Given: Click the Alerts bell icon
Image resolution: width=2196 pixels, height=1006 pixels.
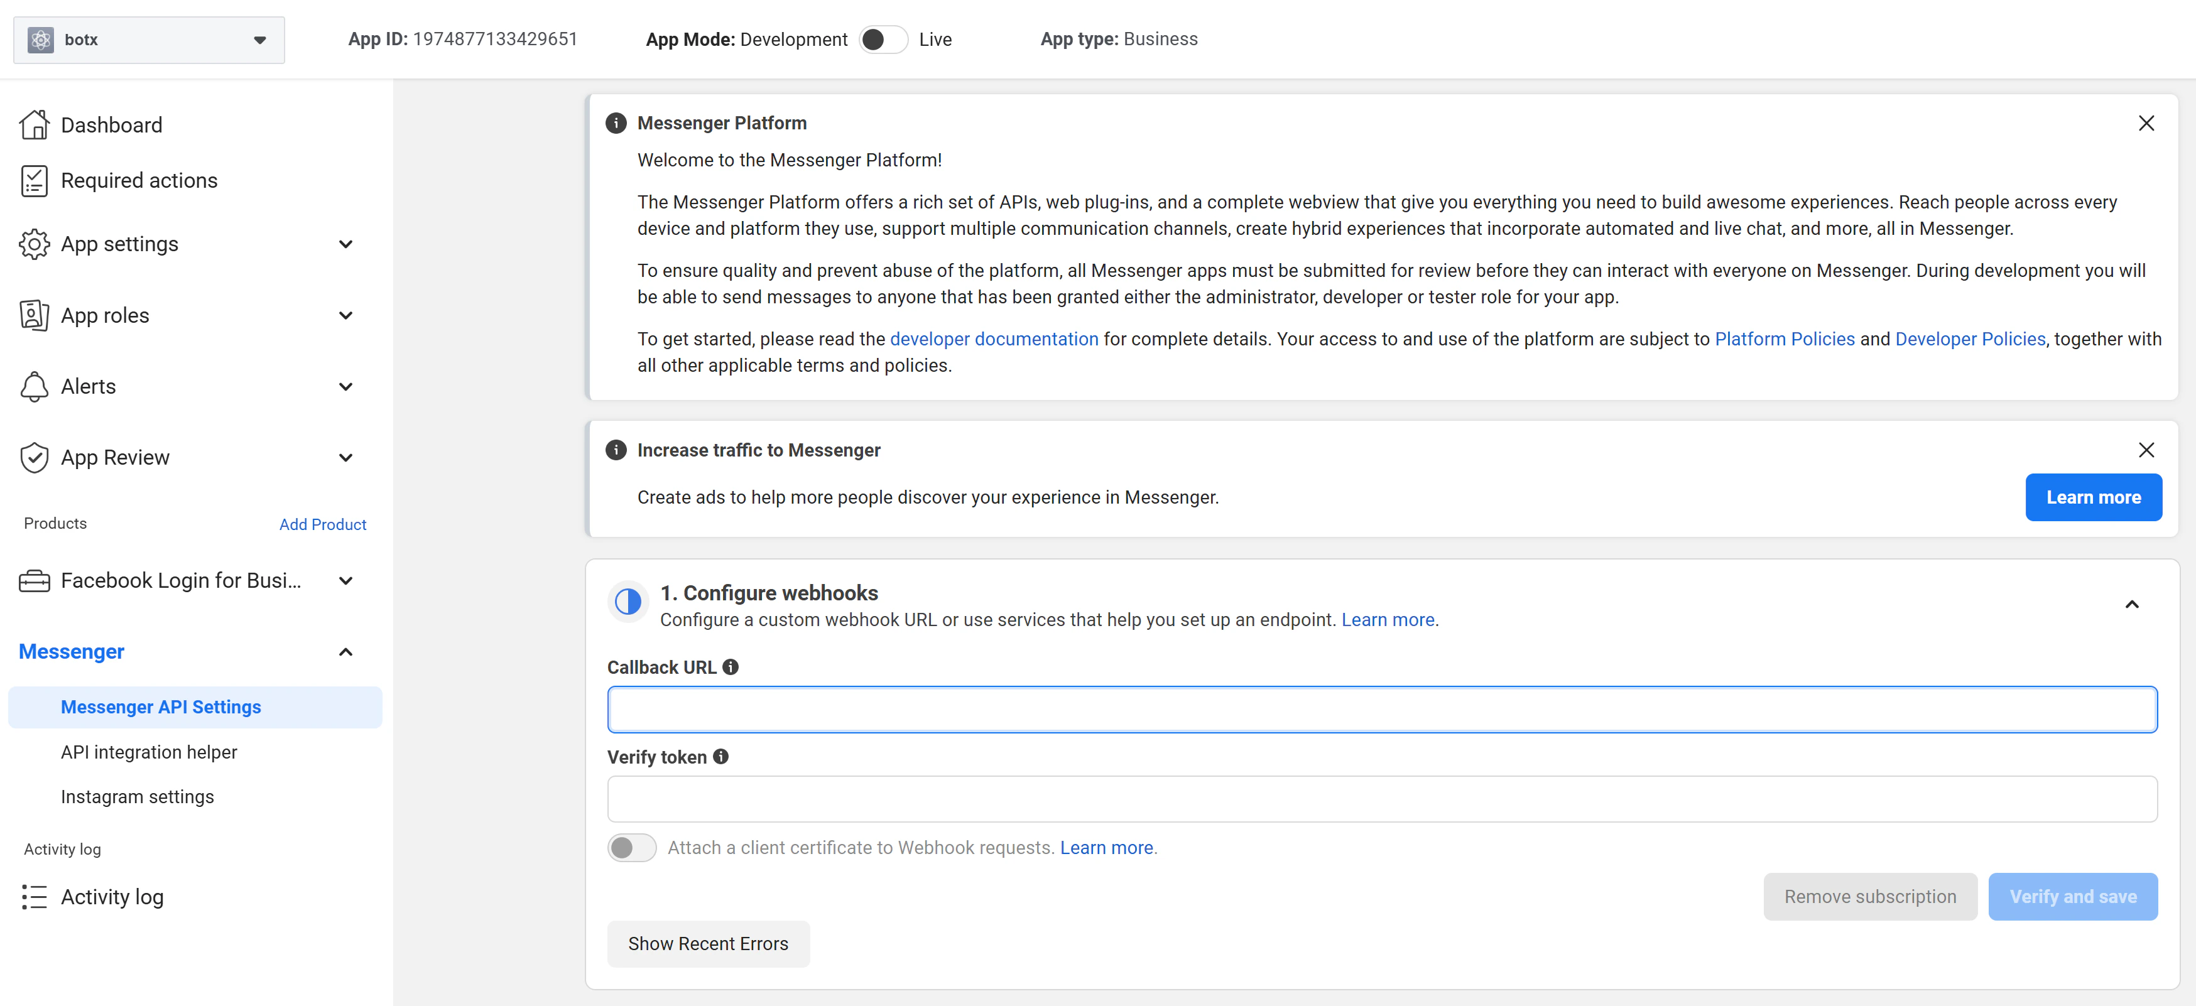Looking at the screenshot, I should point(34,386).
